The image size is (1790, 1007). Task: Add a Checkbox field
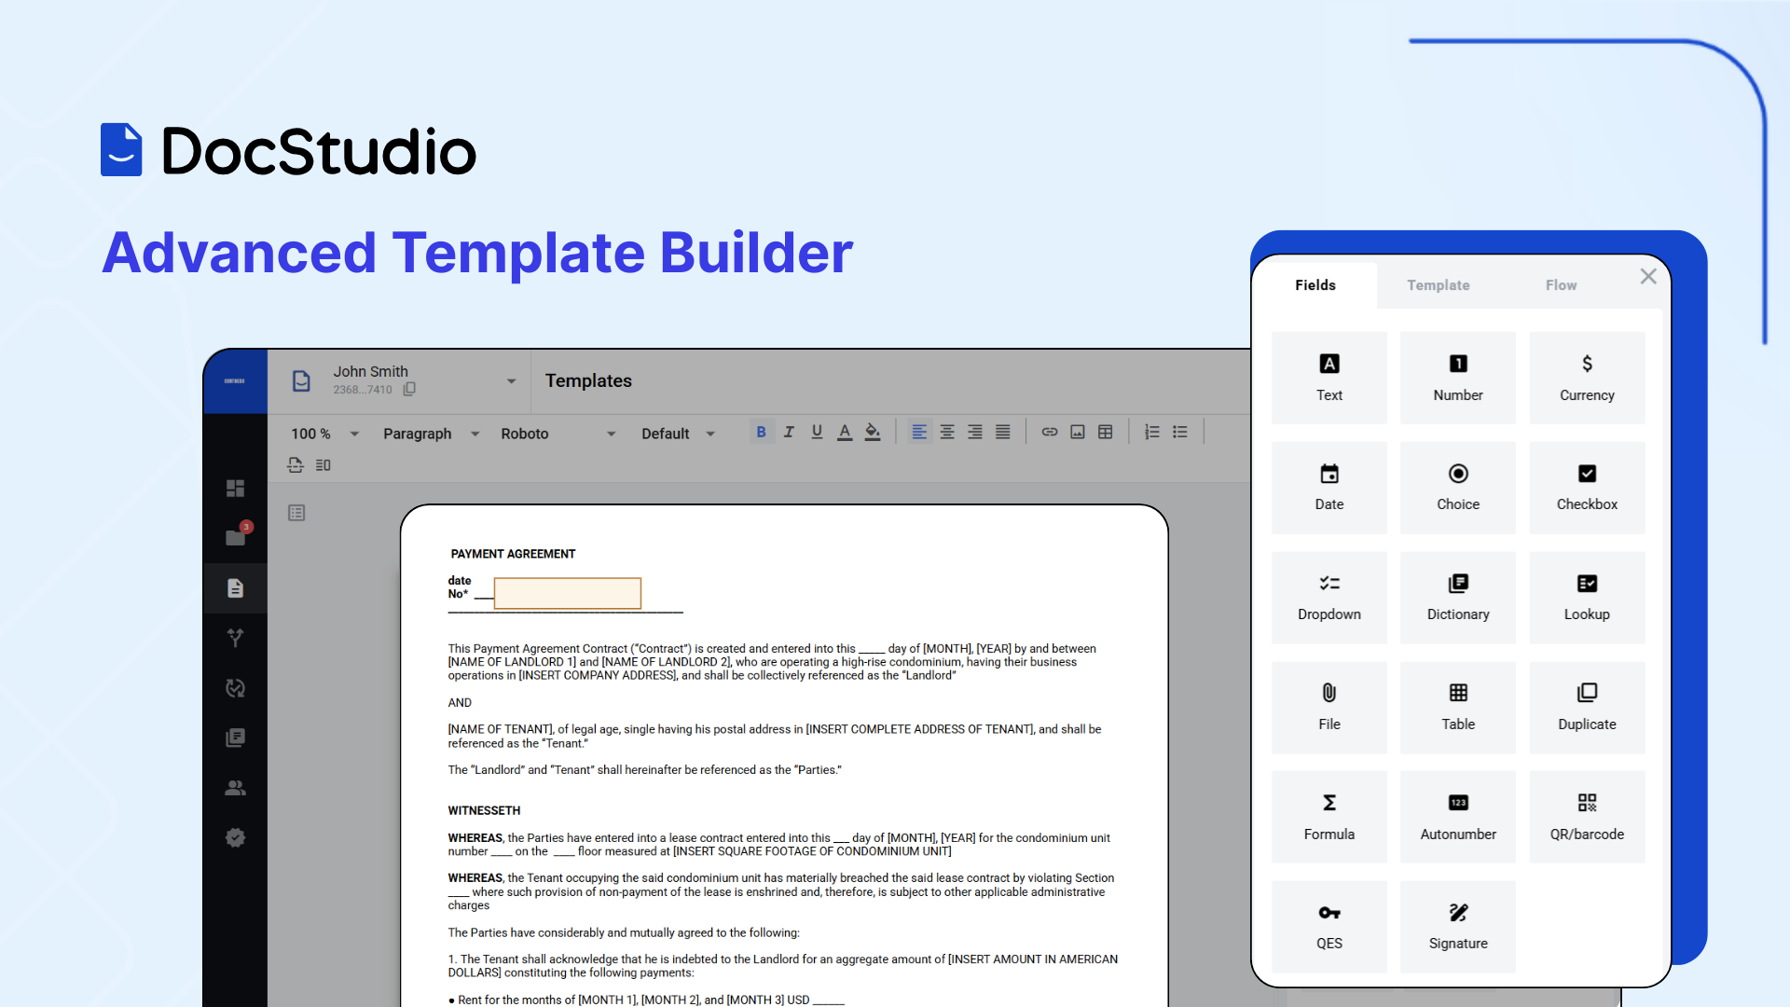tap(1586, 487)
